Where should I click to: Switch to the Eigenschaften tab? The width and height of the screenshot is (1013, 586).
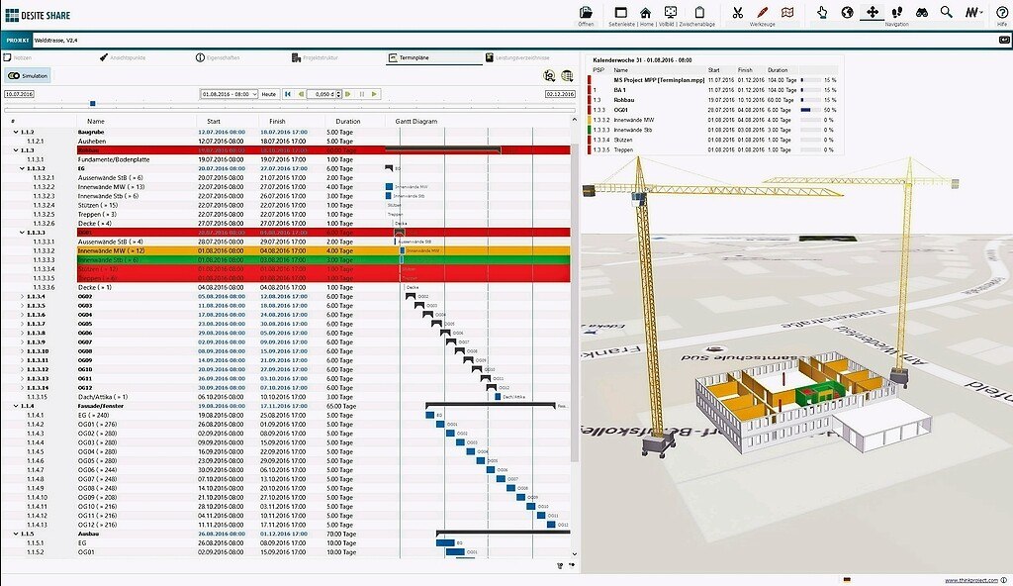(x=218, y=57)
